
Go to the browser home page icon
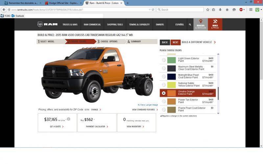(x=227, y=10)
